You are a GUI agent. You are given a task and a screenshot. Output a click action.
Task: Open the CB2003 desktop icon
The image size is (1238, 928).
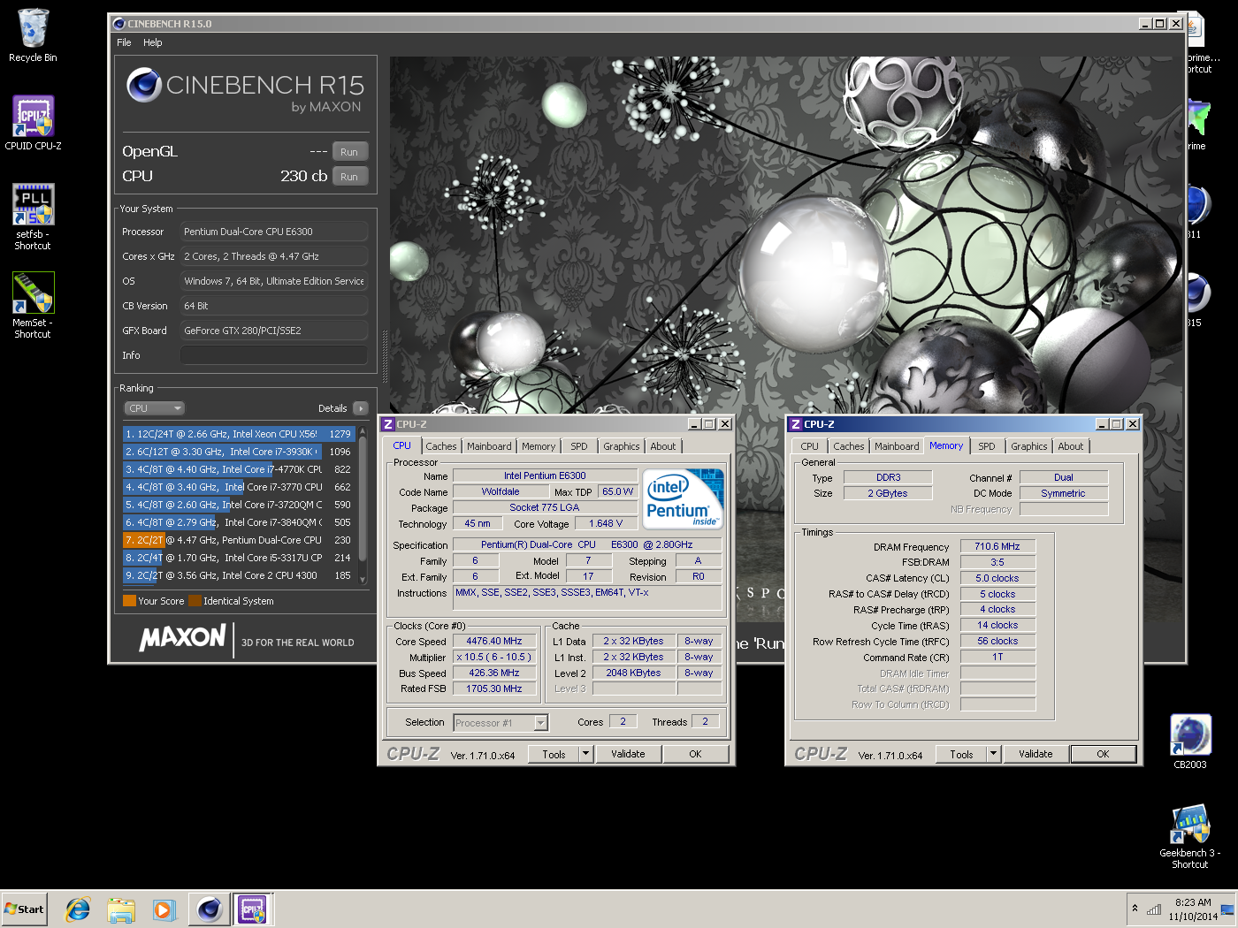point(1190,742)
